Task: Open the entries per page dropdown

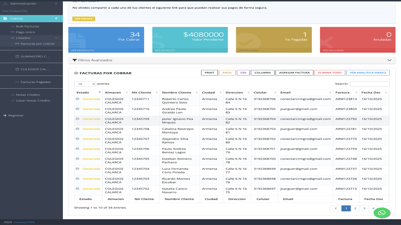Action: tap(85, 84)
